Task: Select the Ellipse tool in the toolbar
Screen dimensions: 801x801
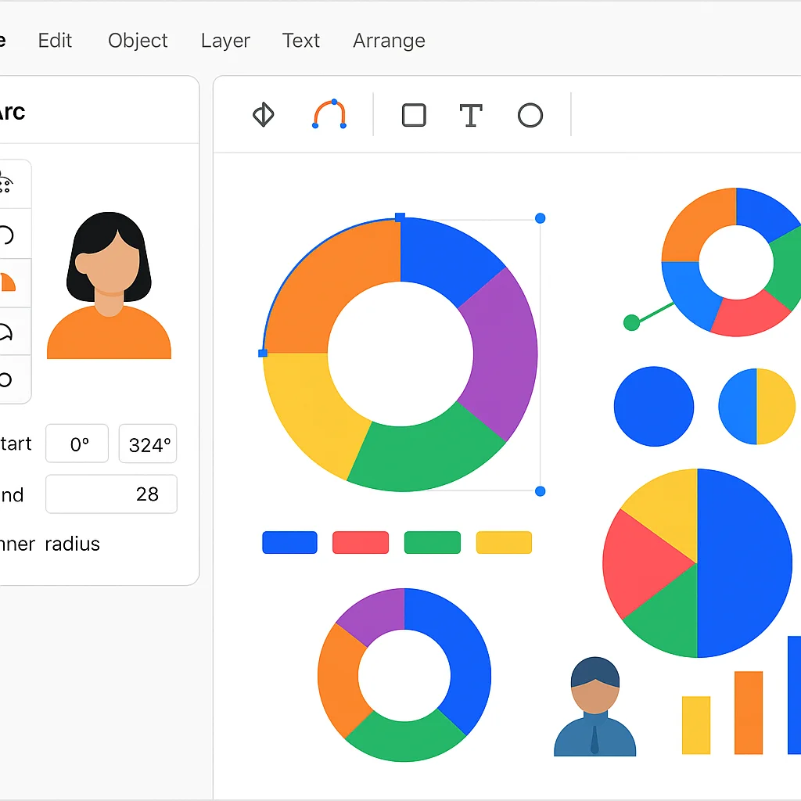Action: click(x=530, y=115)
